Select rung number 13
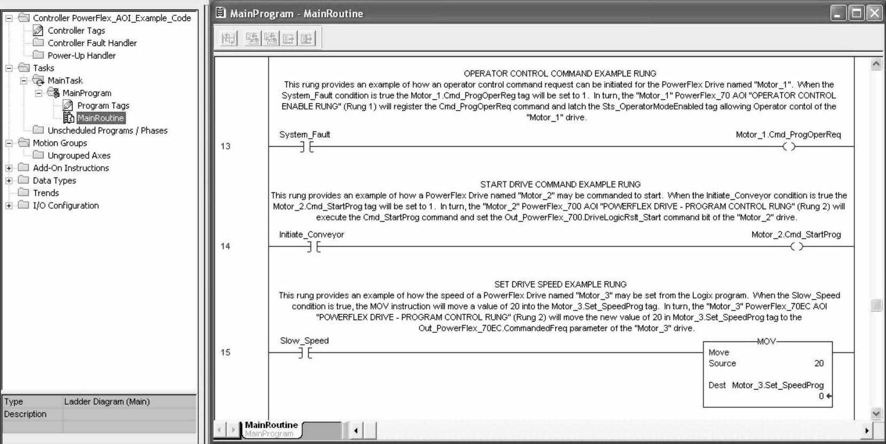886x444 pixels. click(226, 146)
